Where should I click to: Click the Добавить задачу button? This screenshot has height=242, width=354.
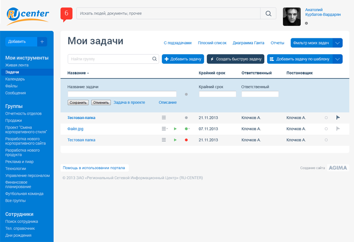tap(183, 59)
